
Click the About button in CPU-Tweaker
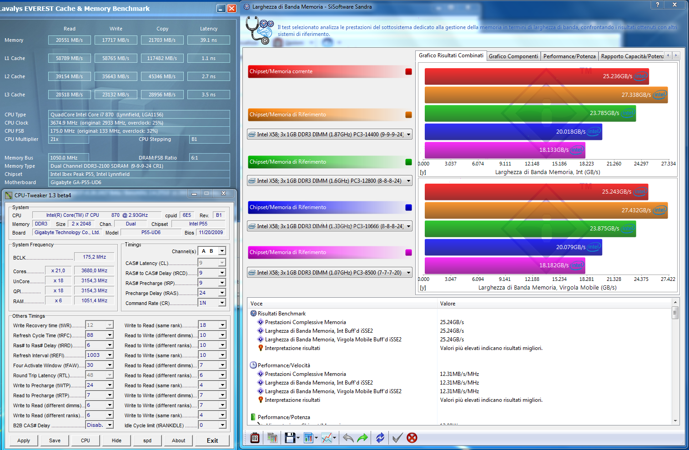pos(178,440)
